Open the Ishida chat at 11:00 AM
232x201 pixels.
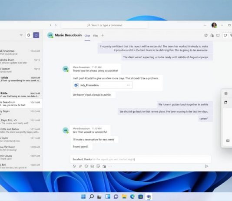pyautogui.click(x=21, y=79)
